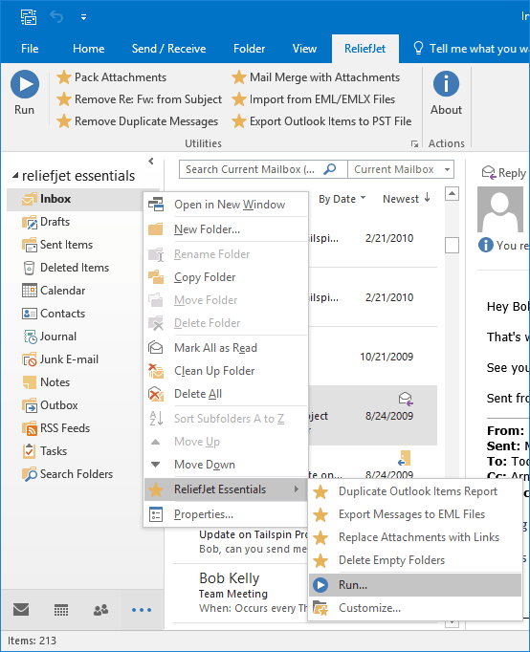The height and width of the screenshot is (652, 530).
Task: Select Export Messages to EML Files
Action: [x=415, y=514]
